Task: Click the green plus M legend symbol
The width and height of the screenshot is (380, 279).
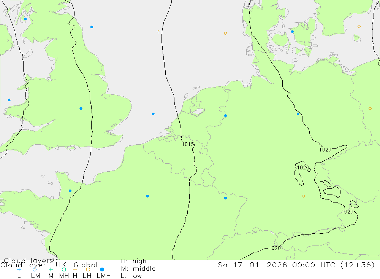Action: click(51, 269)
